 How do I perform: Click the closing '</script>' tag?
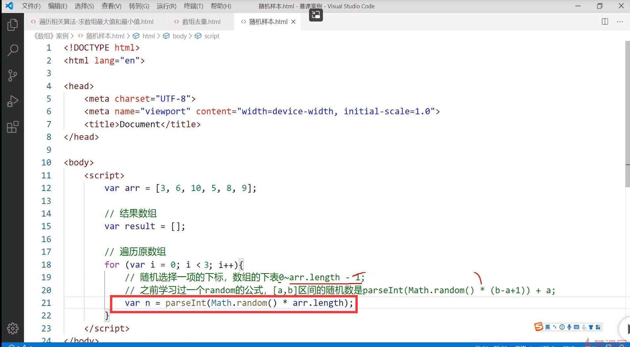(107, 328)
